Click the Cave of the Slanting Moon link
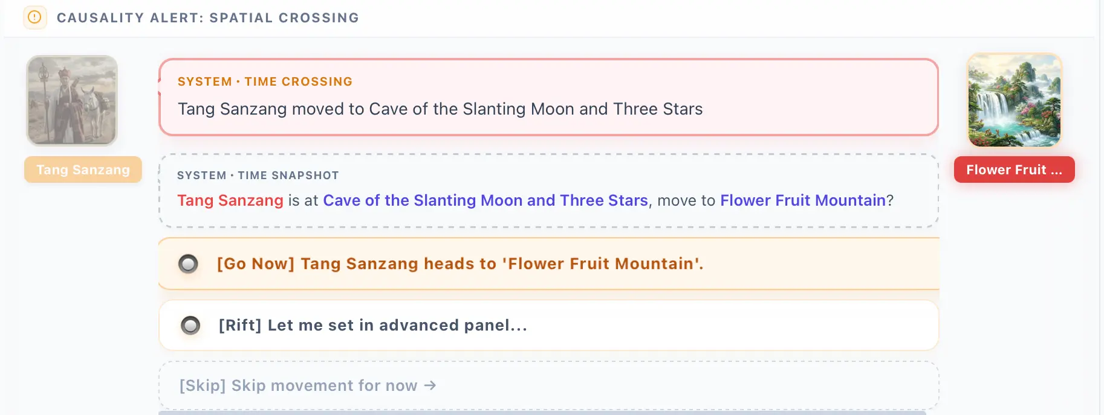 (x=485, y=200)
